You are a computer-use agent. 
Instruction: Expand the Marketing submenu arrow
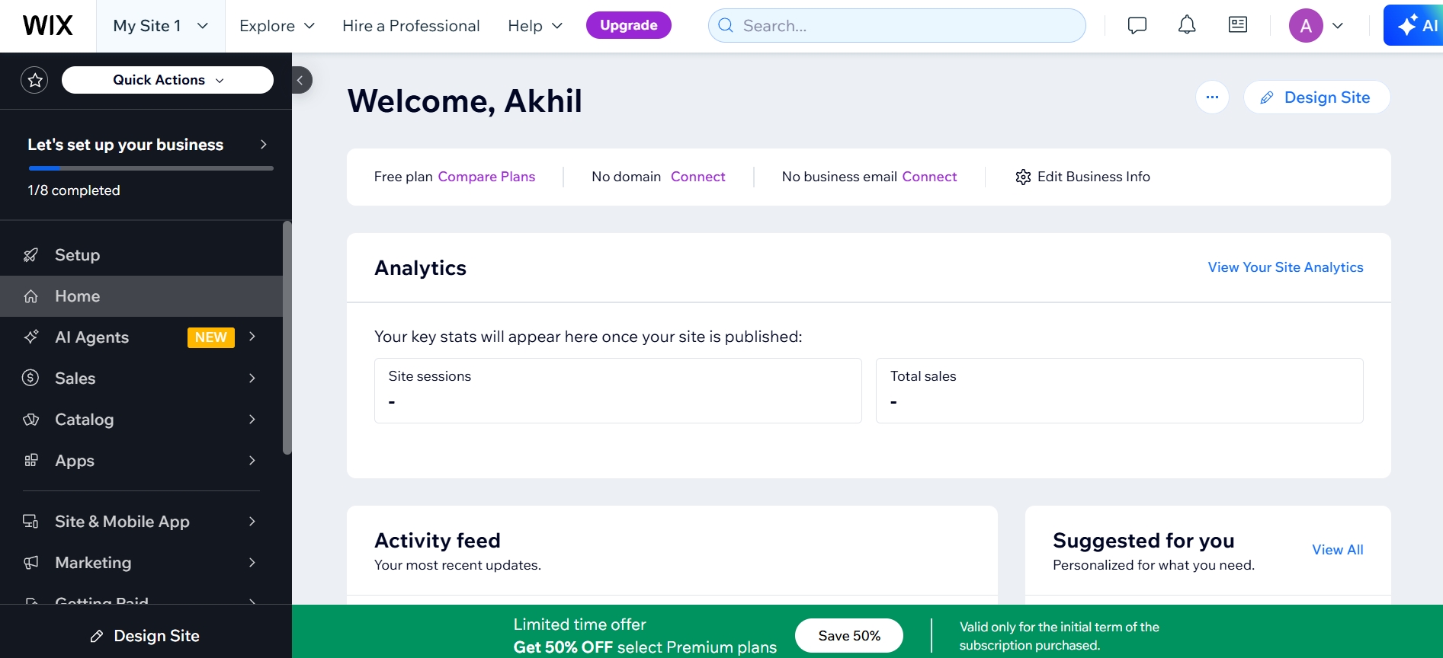pos(252,562)
